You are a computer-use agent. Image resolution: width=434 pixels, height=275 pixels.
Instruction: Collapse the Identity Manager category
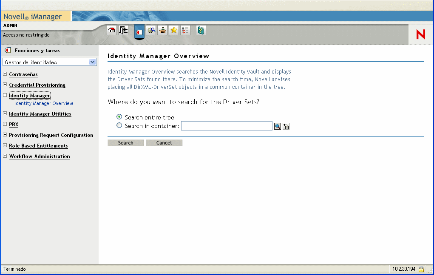pyautogui.click(x=5, y=95)
